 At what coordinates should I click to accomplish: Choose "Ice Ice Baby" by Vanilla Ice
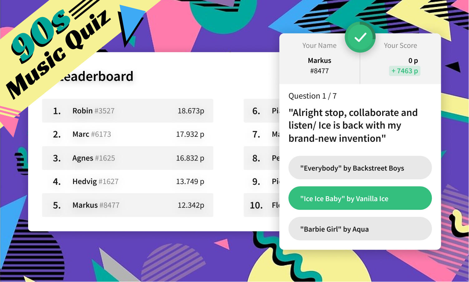[360, 198]
